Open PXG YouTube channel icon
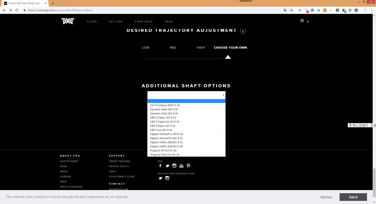The height and width of the screenshot is (204, 376). 181,166
